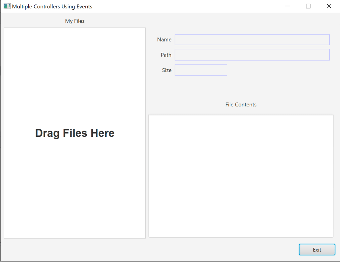
Task: Click the 'Path' field label
Action: 166,55
